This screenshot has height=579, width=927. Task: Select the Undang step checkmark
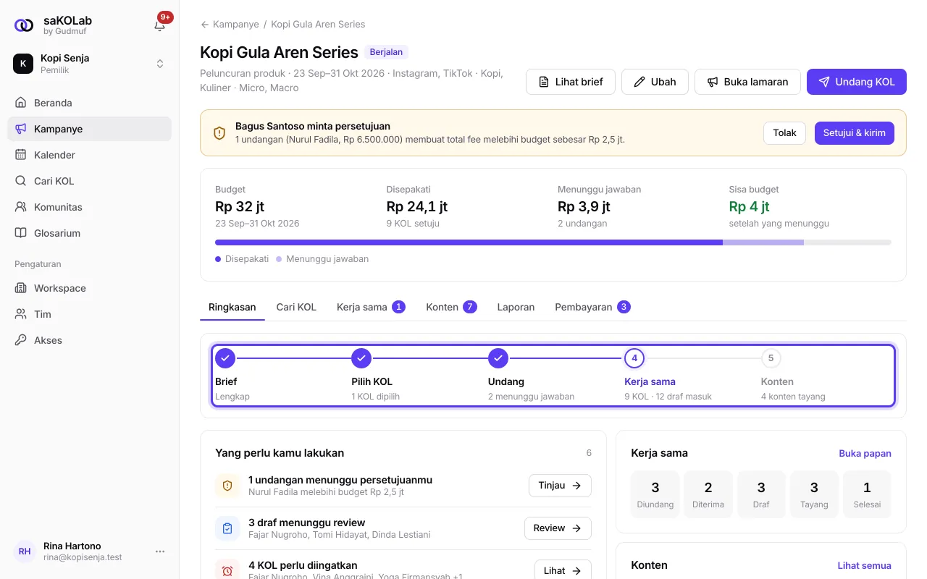coord(498,358)
